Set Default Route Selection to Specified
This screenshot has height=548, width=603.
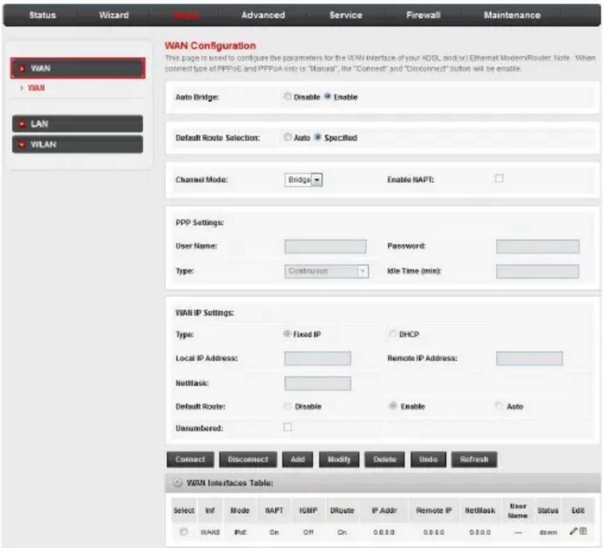tap(318, 136)
